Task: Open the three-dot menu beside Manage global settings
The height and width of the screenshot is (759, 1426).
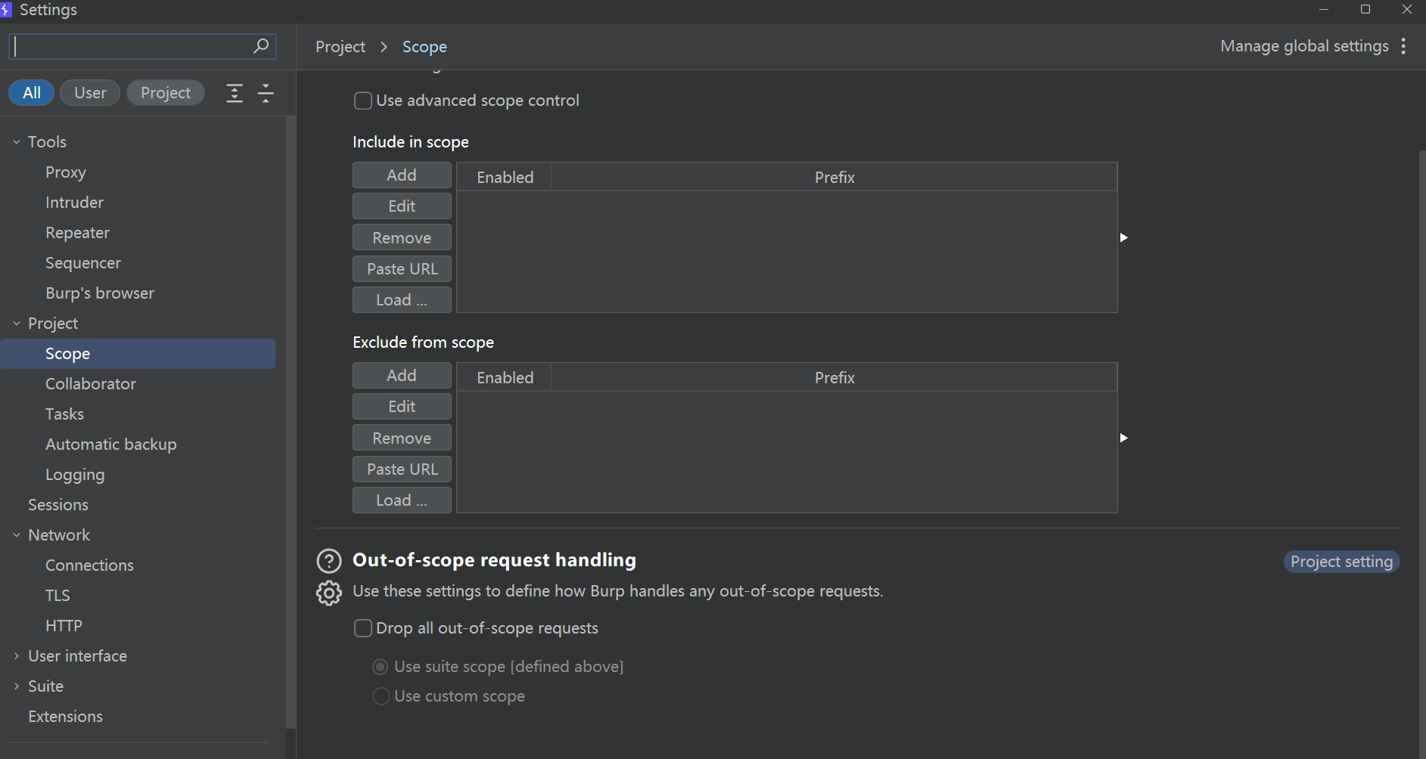Action: (1403, 46)
